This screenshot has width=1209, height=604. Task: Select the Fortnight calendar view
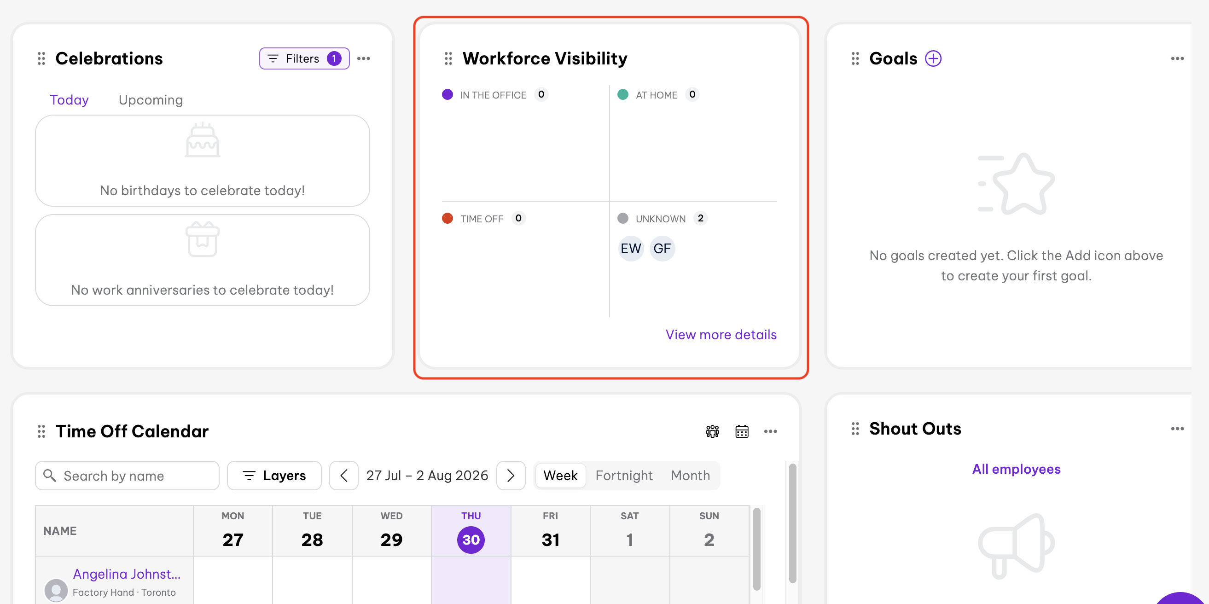tap(624, 476)
